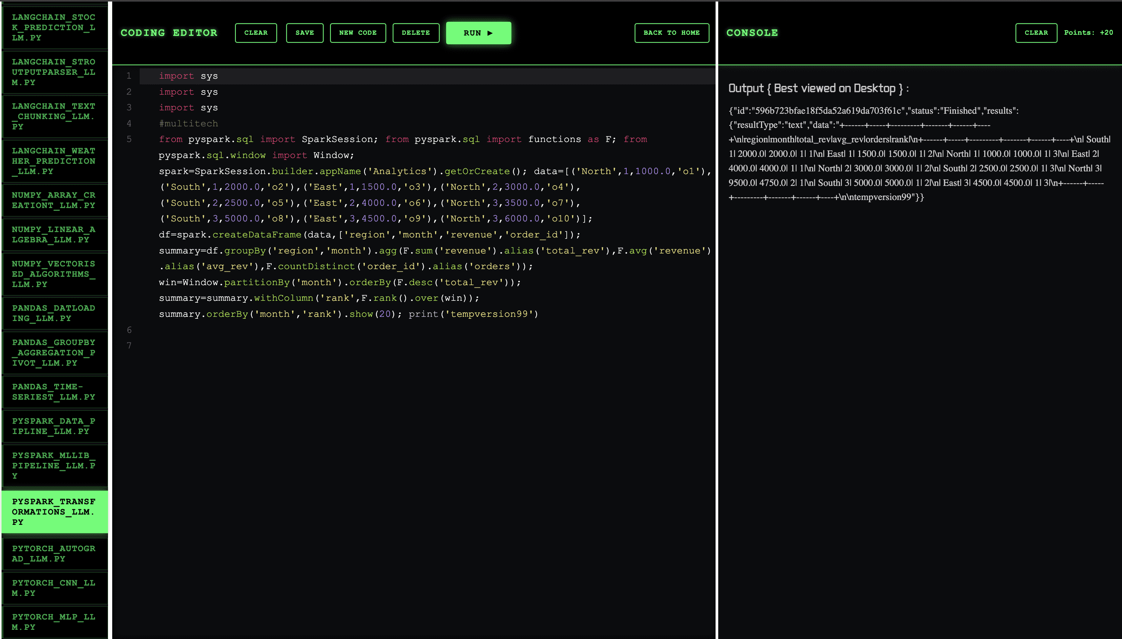Open PYSPARK_MLLIB_PIPELINE_LLM.PY file
The image size is (1122, 639).
[55, 465]
